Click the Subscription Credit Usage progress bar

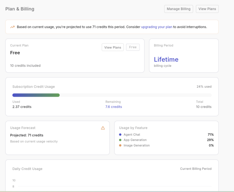112,95
